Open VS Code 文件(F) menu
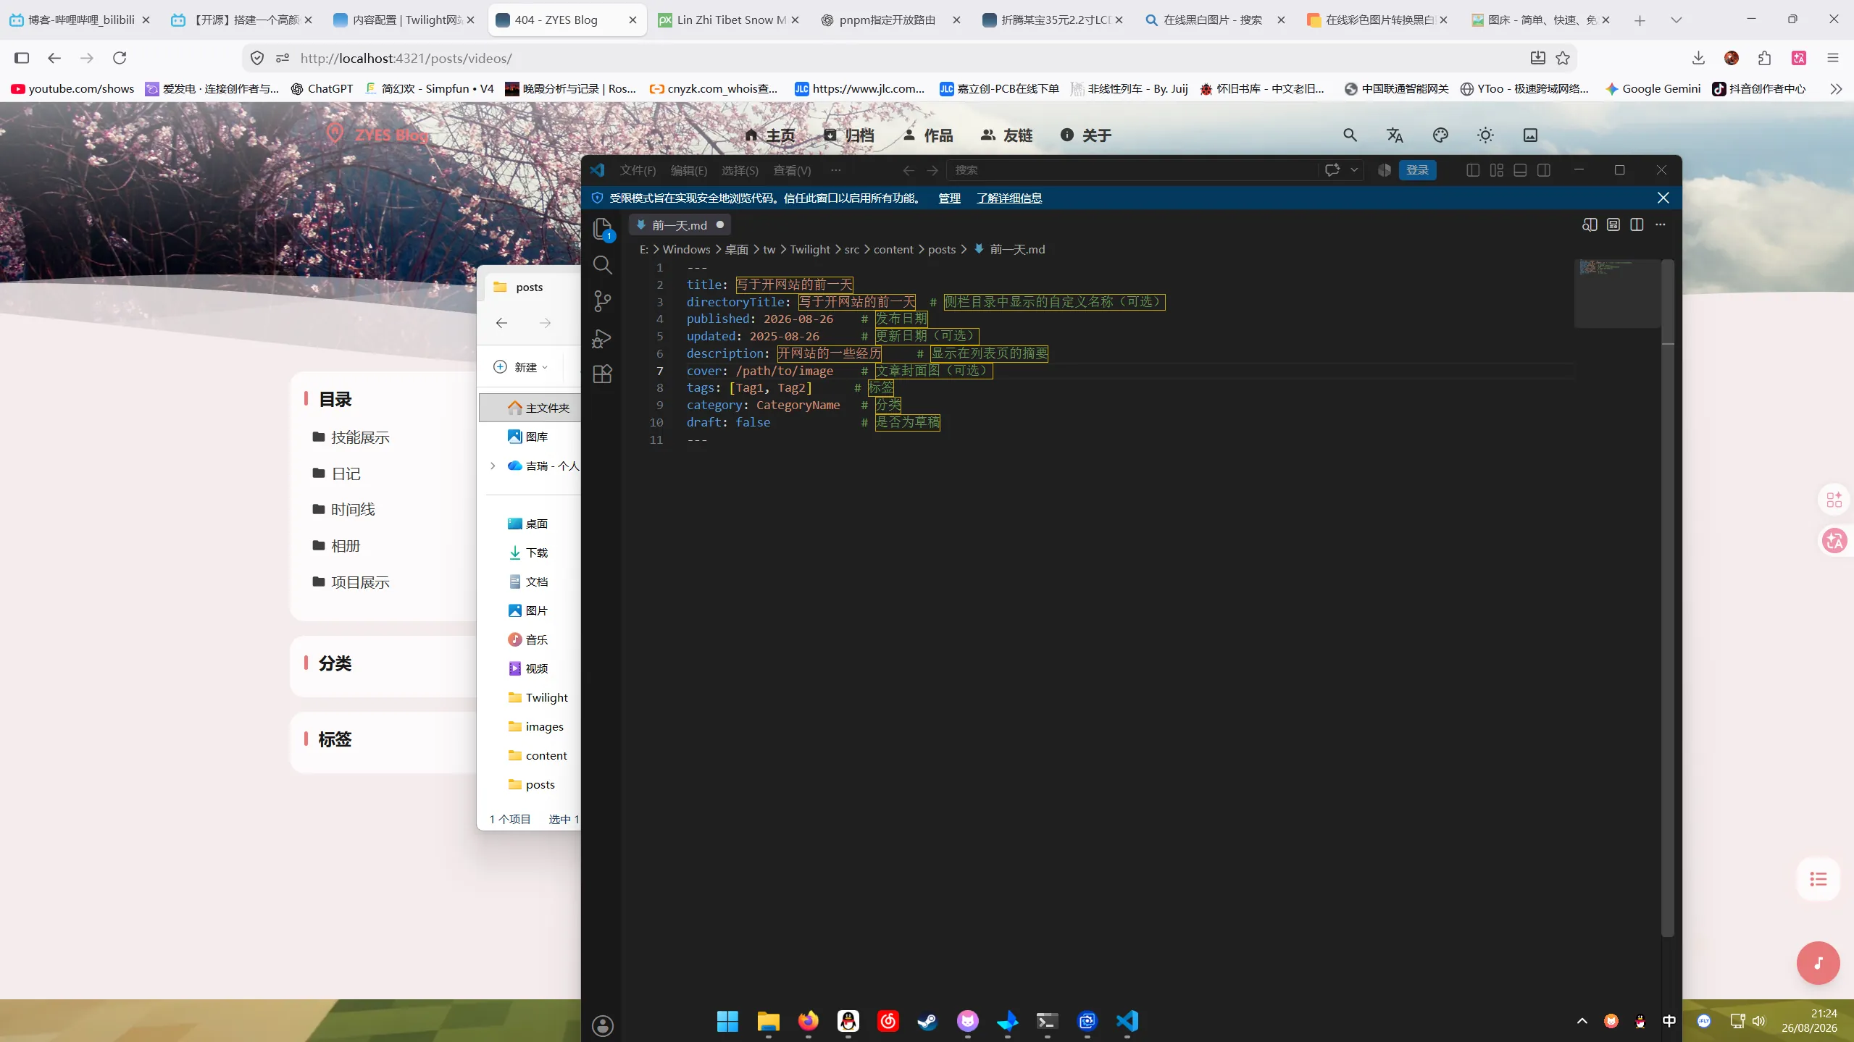1854x1042 pixels. point(638,170)
